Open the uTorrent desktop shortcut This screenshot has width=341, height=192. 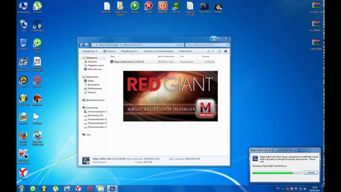37,7
